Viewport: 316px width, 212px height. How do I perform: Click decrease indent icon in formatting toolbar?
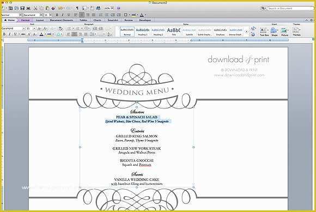pyautogui.click(x=113, y=15)
